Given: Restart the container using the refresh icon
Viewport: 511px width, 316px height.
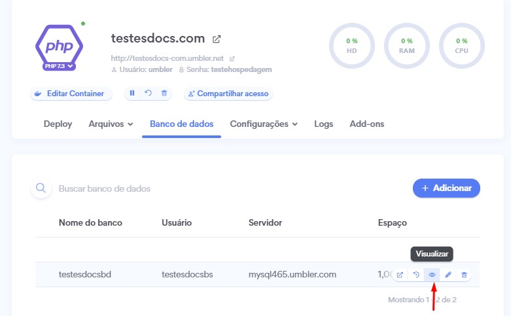Looking at the screenshot, I should (x=148, y=94).
